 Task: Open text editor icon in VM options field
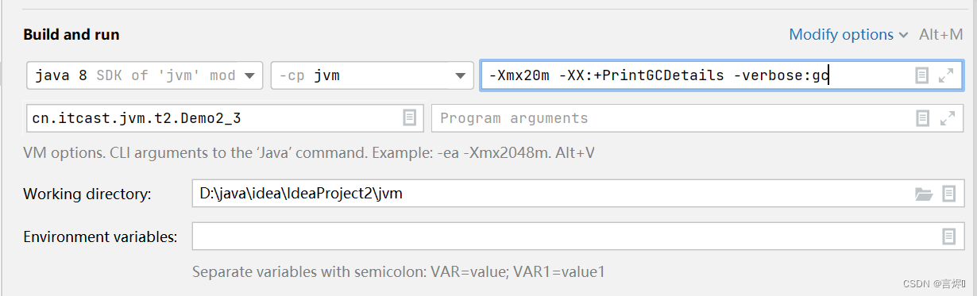click(x=921, y=75)
